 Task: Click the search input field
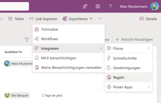[x=14, y=6]
